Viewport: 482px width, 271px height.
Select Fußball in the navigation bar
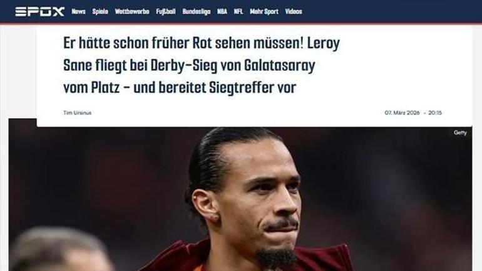pos(166,12)
